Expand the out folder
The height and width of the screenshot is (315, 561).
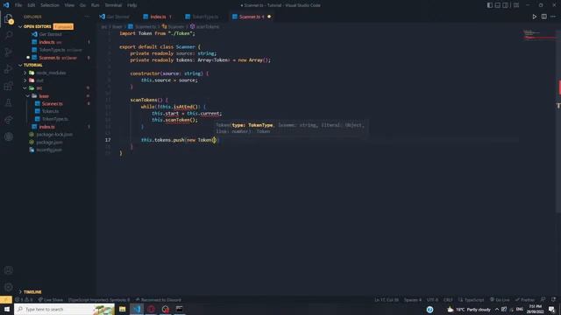coord(39,80)
